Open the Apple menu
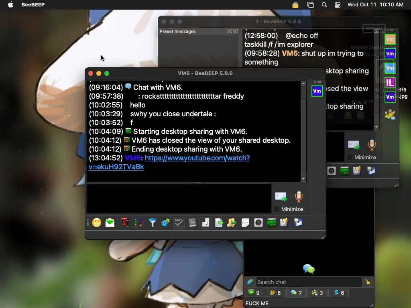This screenshot has width=411, height=308. click(x=10, y=4)
